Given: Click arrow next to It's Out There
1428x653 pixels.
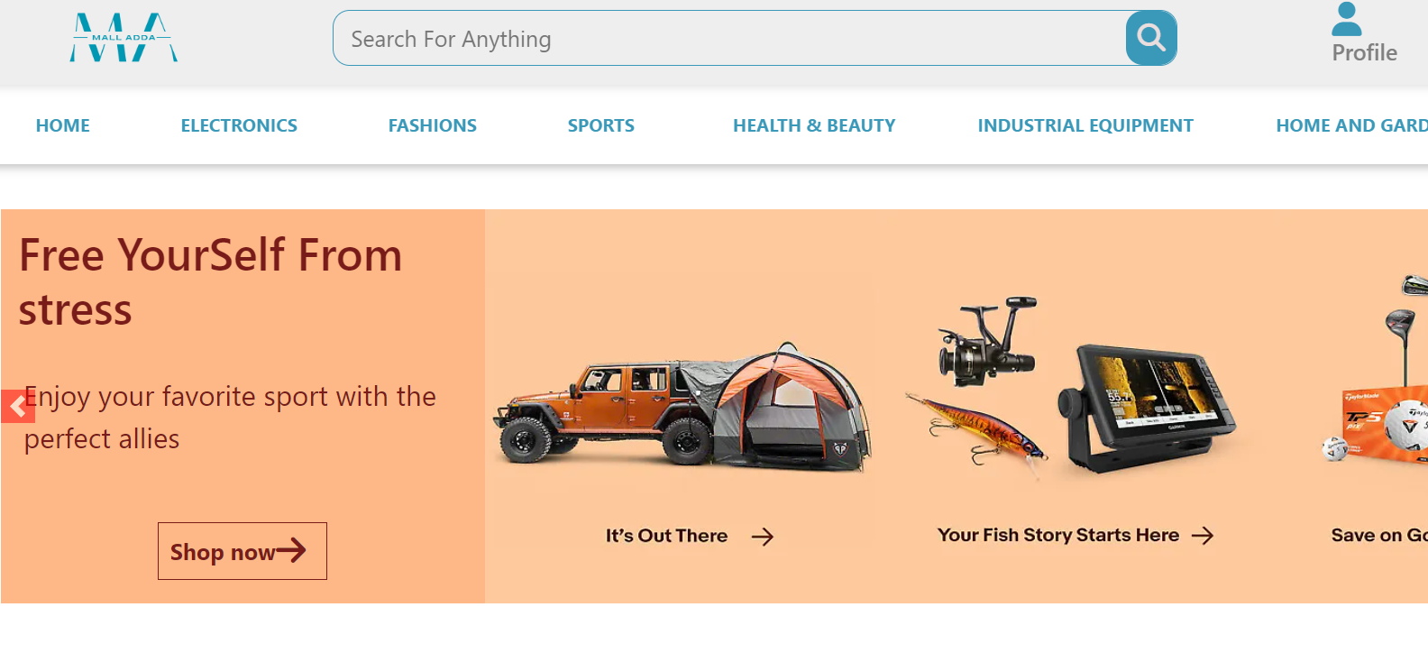Looking at the screenshot, I should 763,537.
